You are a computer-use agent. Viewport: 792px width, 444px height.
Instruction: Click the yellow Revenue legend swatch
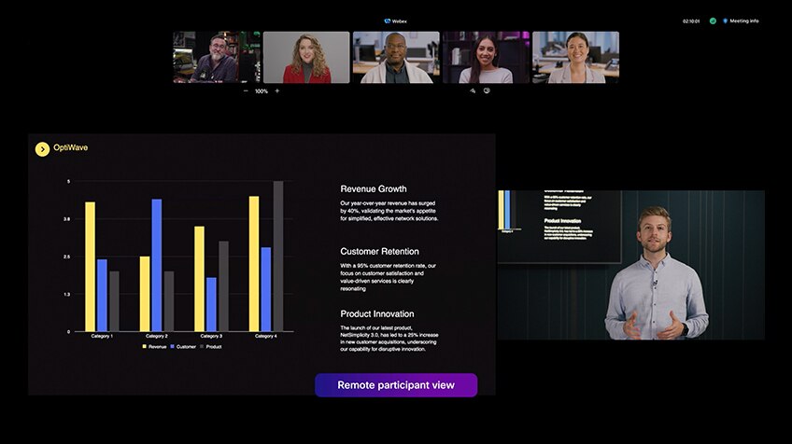pyautogui.click(x=145, y=346)
